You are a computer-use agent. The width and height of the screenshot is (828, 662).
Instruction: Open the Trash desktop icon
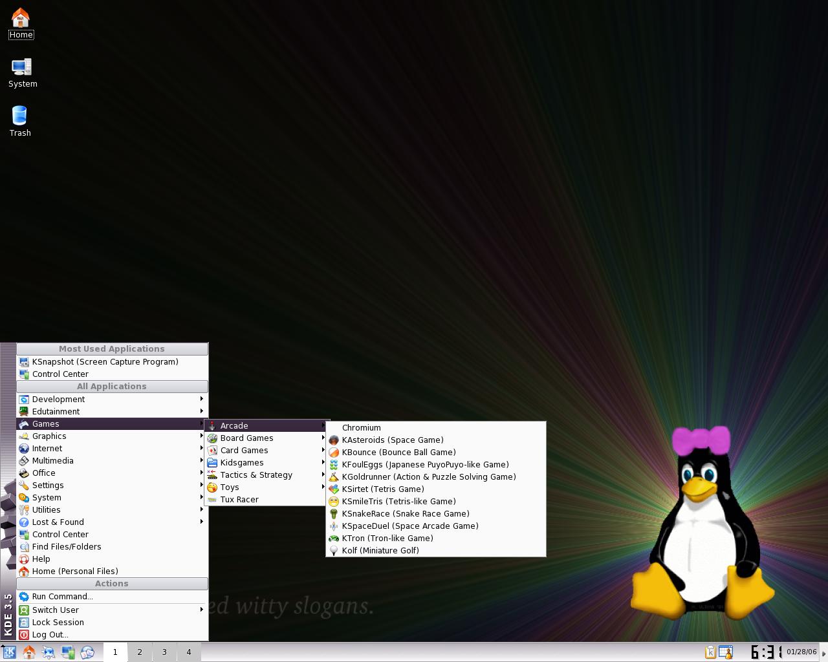coord(20,122)
